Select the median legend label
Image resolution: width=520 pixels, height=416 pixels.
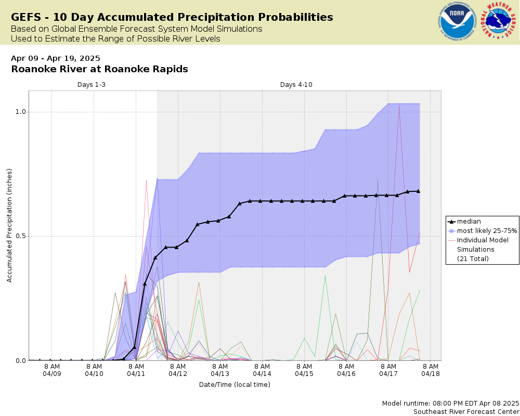[469, 222]
